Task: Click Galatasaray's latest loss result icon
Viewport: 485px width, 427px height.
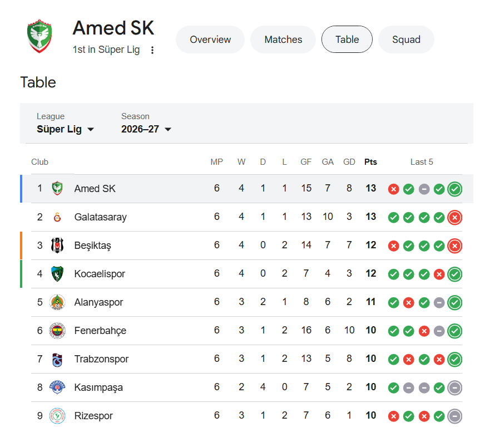Action: [455, 218]
